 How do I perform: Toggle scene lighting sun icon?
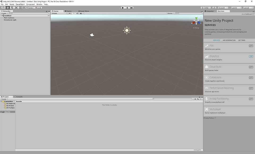(74, 13)
